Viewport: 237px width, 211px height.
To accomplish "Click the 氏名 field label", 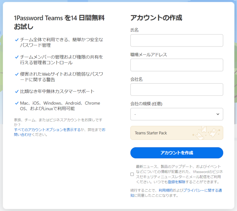I will [134, 30].
